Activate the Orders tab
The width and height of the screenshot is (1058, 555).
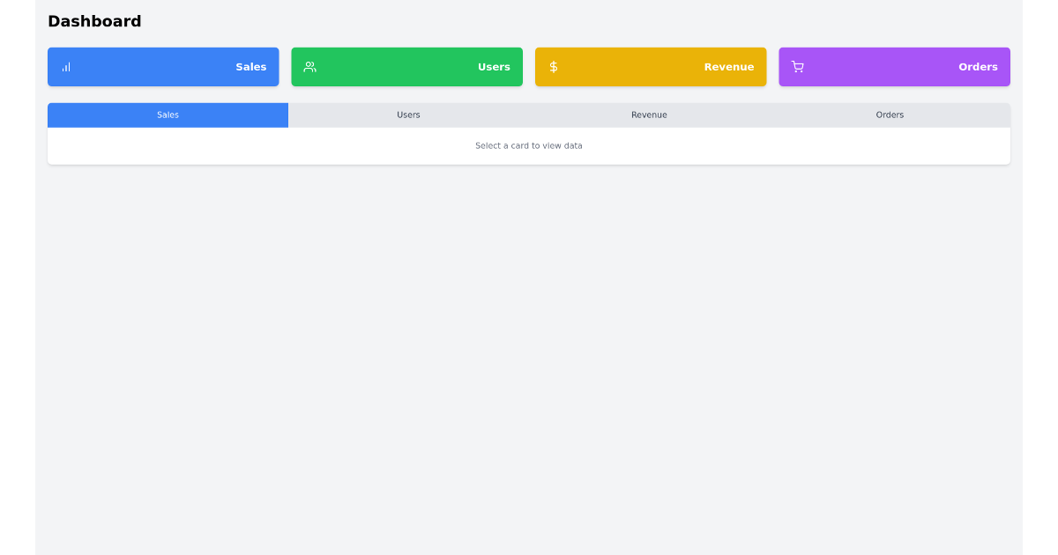tap(890, 115)
